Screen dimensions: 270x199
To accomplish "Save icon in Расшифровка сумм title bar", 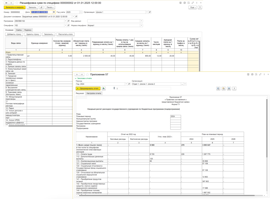I will coord(180,3).
